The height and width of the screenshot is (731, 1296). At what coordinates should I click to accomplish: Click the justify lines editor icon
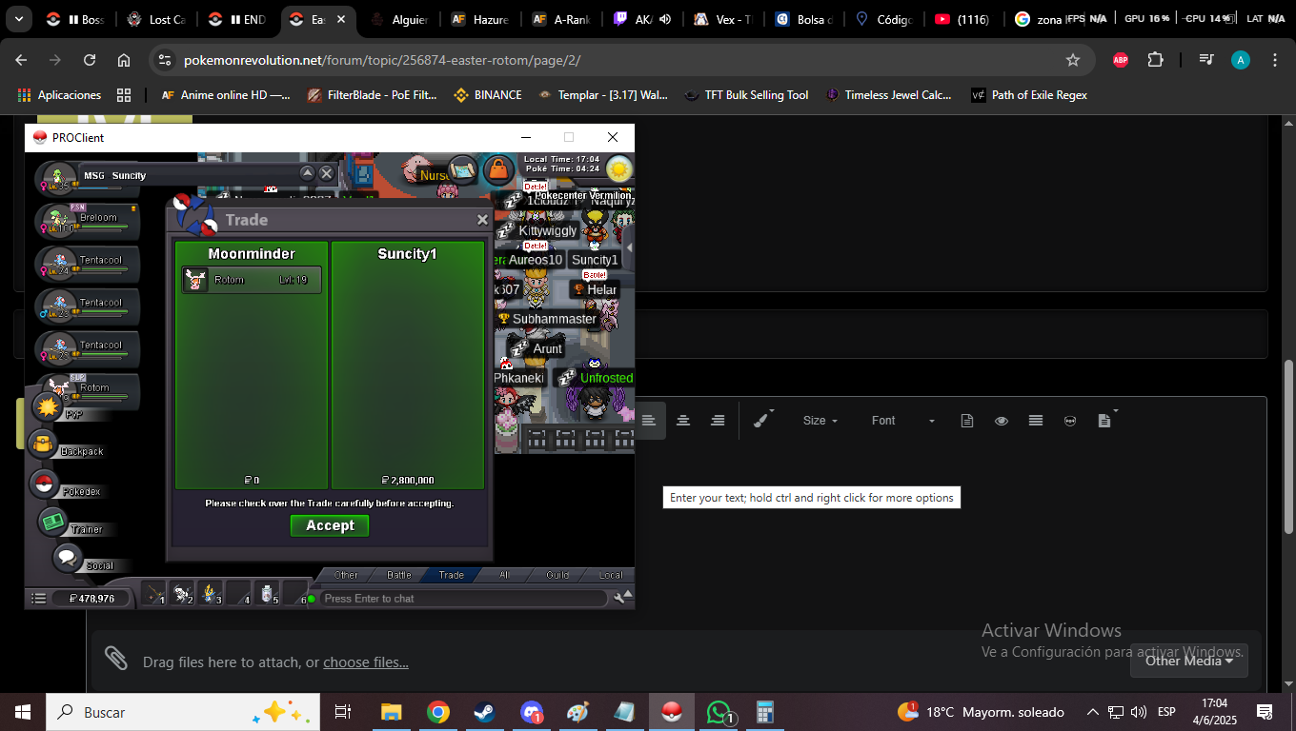(x=1036, y=421)
